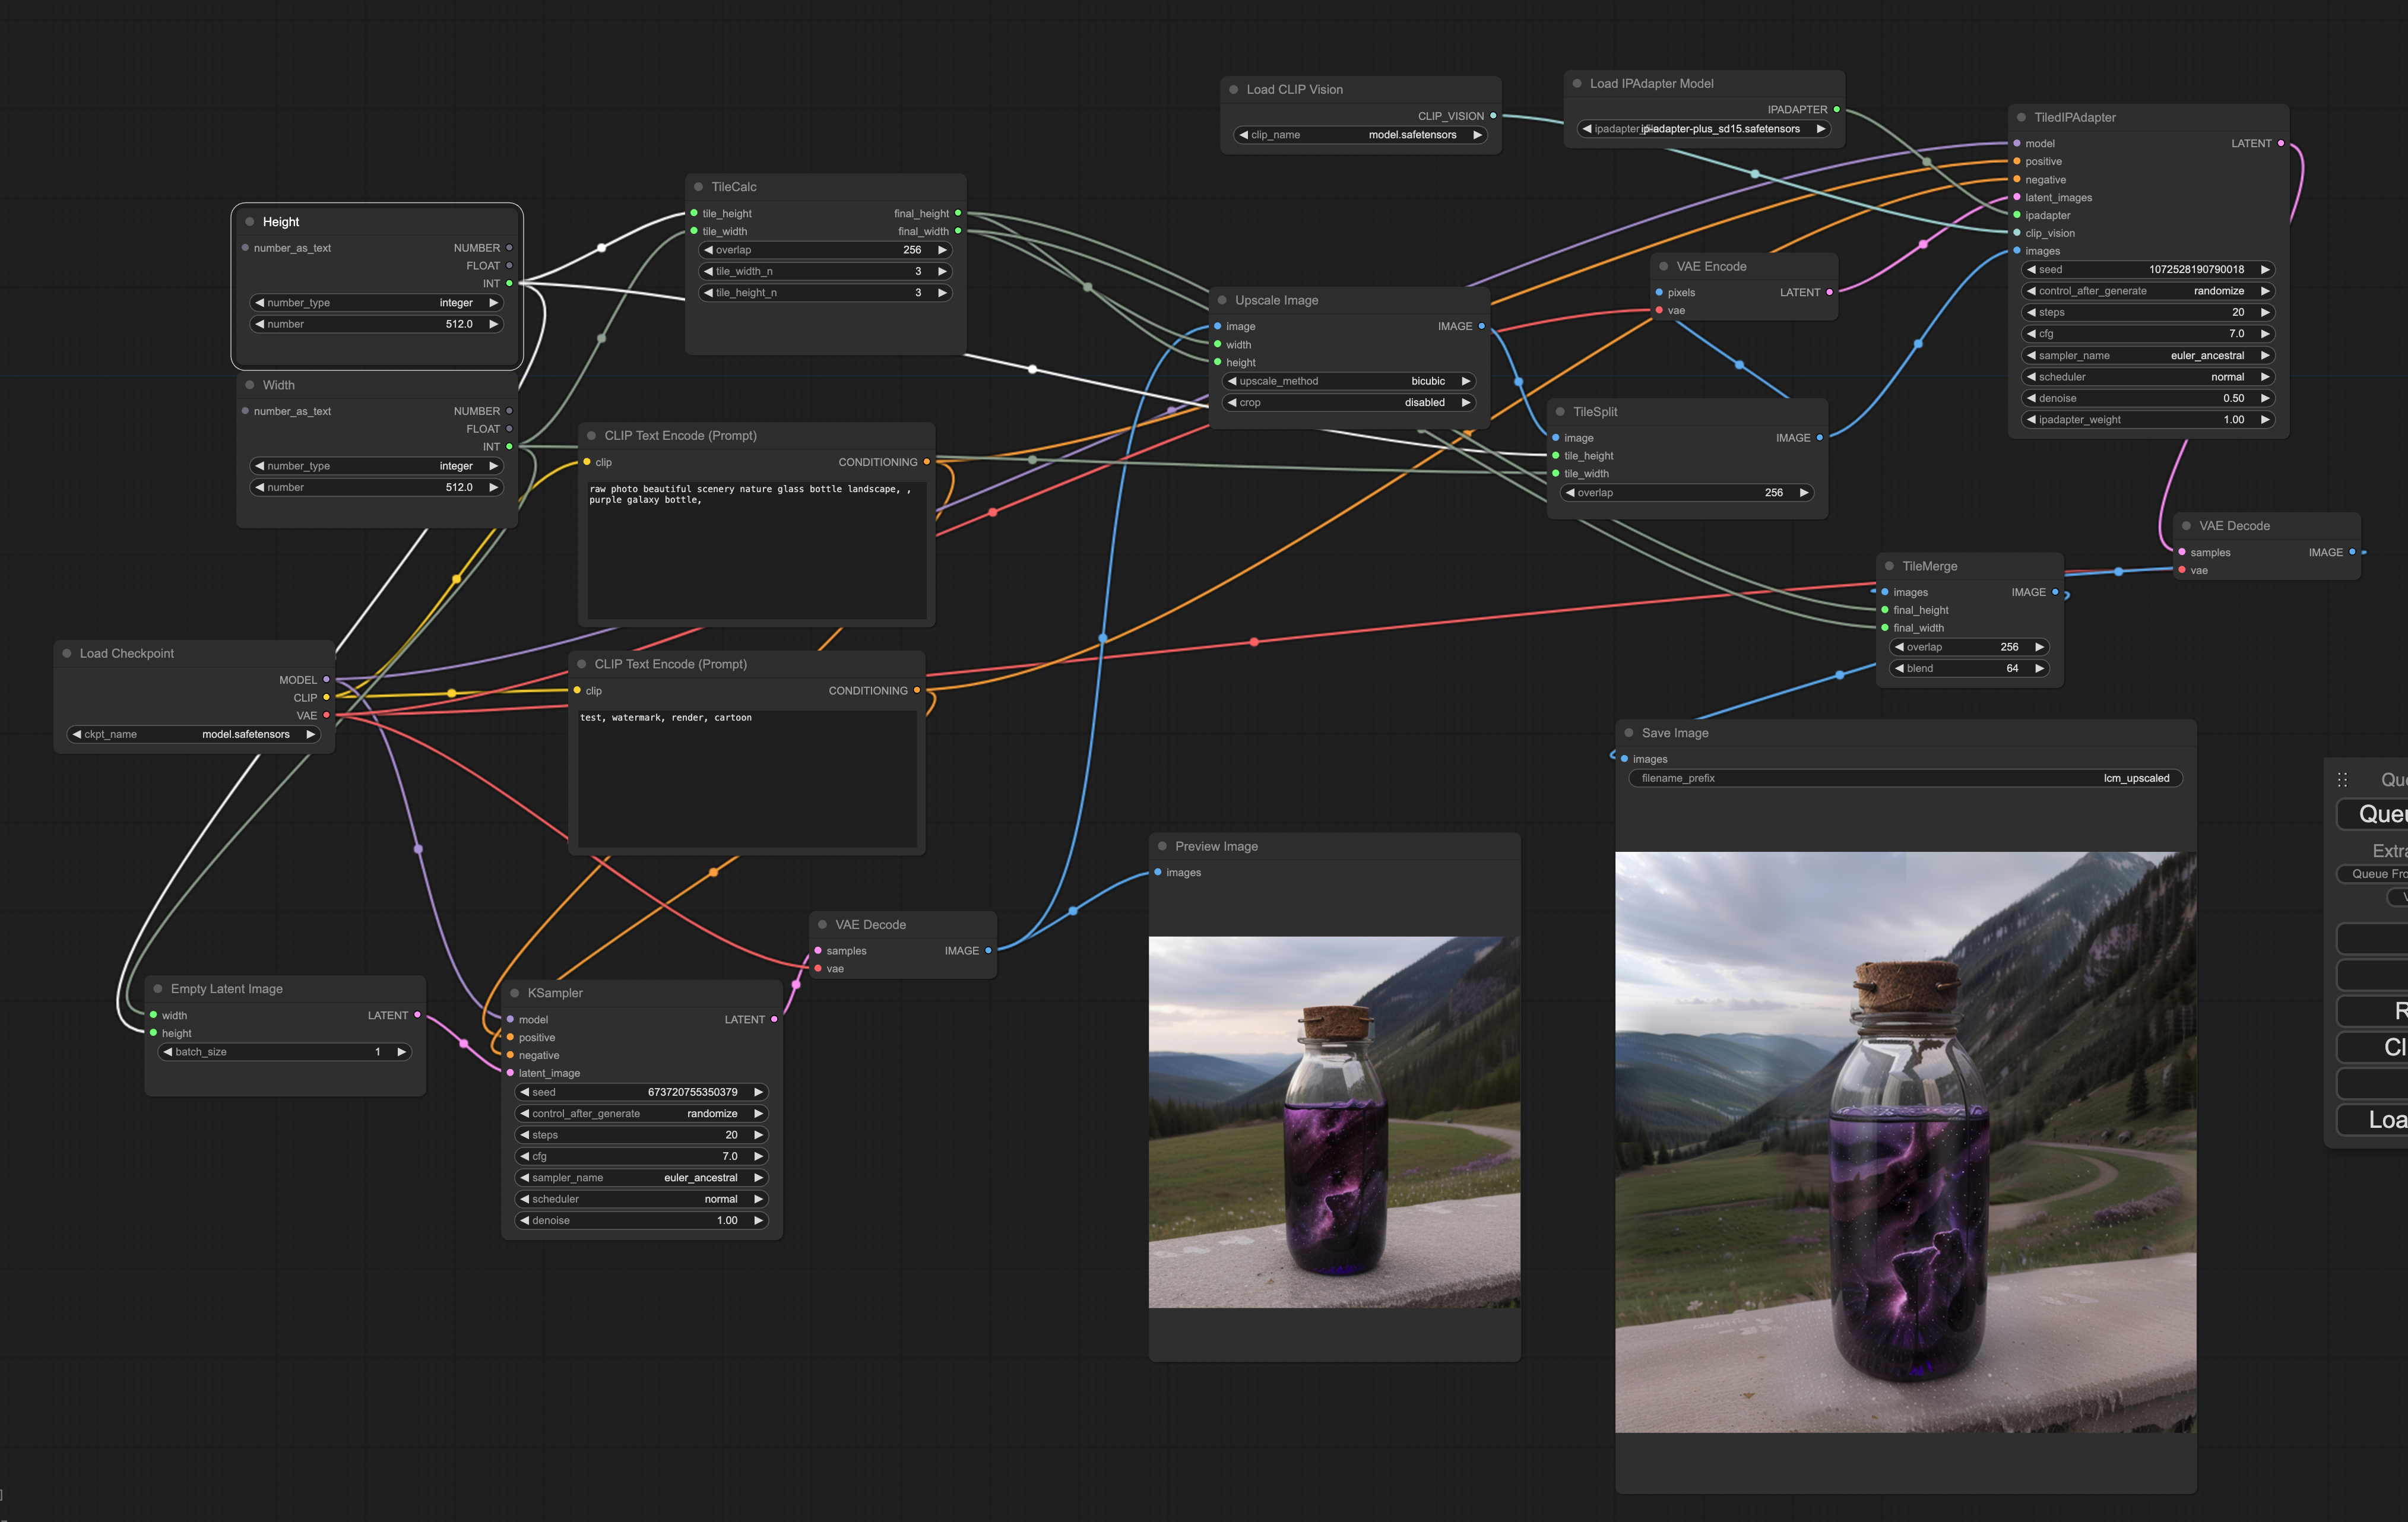
Task: Click the IPADAPTER output port
Action: click(x=1836, y=110)
